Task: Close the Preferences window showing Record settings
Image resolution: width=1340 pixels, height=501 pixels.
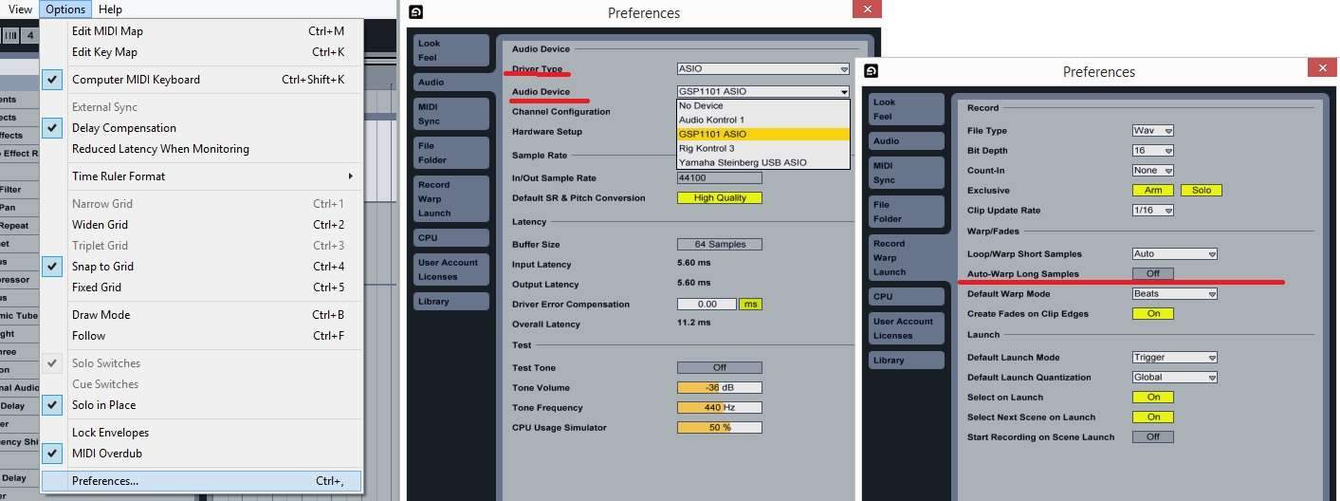Action: tap(1322, 67)
